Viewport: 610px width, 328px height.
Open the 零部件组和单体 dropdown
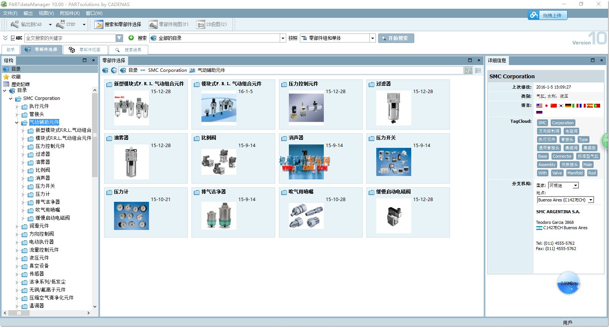pyautogui.click(x=372, y=38)
